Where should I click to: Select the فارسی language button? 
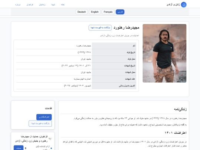point(120,12)
